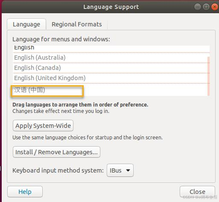Click the Close button at bottom
The height and width of the screenshot is (202, 219).
click(x=197, y=192)
